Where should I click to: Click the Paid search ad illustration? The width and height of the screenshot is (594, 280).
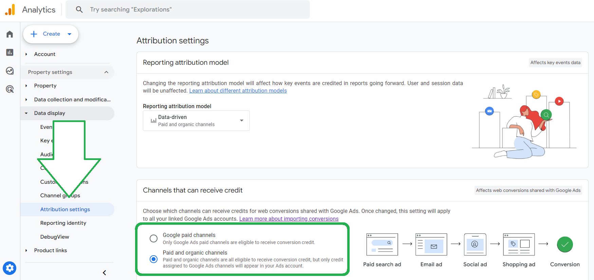coord(382,244)
